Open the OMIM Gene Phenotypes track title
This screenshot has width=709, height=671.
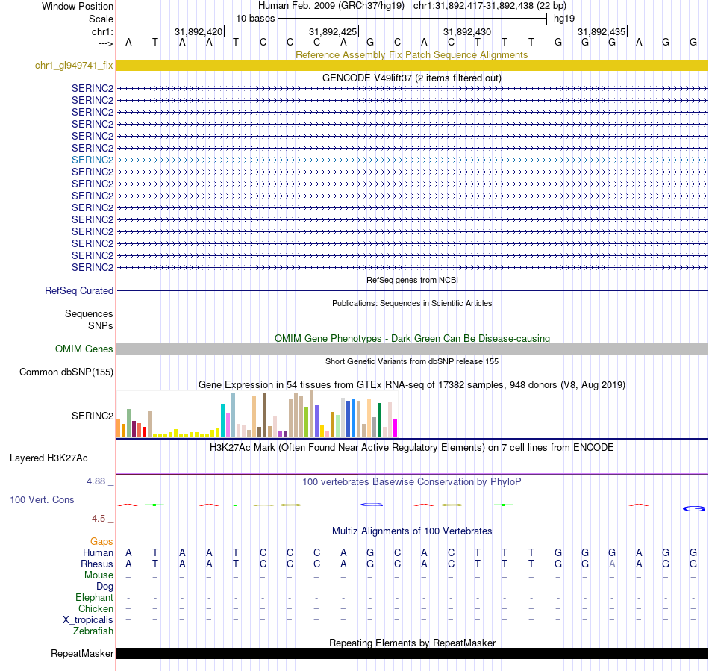pyautogui.click(x=412, y=338)
